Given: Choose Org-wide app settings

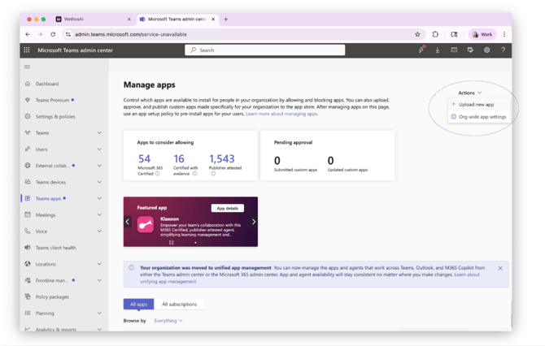Looking at the screenshot, I should pos(482,117).
